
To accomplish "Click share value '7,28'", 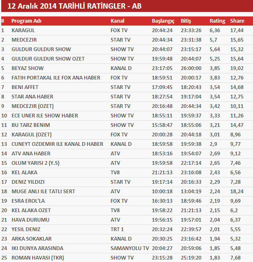I will click(235, 182).
